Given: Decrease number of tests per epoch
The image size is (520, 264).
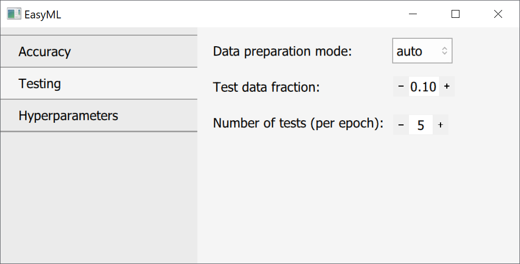Looking at the screenshot, I should pyautogui.click(x=401, y=125).
